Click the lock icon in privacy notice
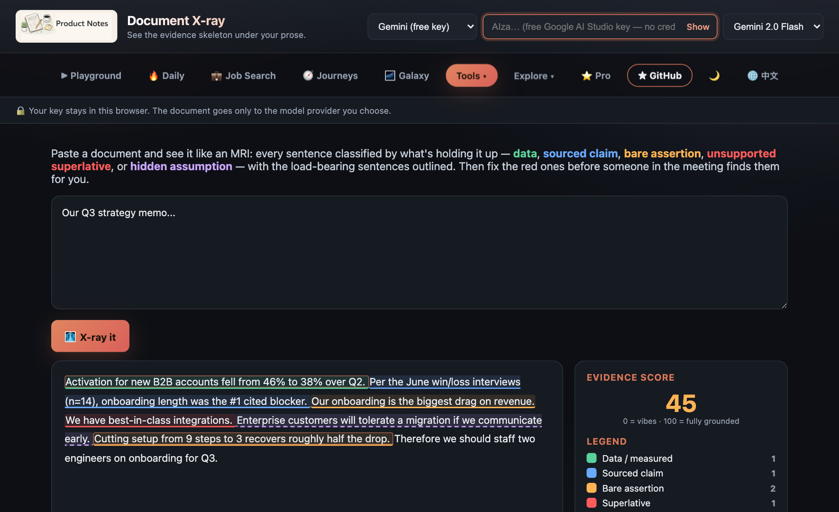The width and height of the screenshot is (839, 512). [20, 111]
